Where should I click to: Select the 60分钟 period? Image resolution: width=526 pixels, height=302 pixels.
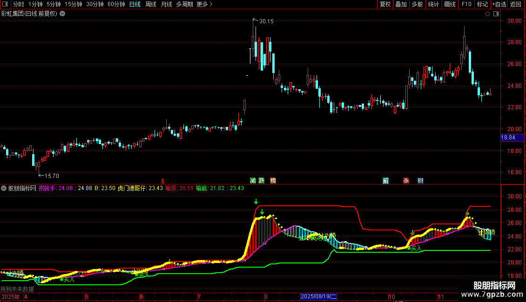click(116, 4)
